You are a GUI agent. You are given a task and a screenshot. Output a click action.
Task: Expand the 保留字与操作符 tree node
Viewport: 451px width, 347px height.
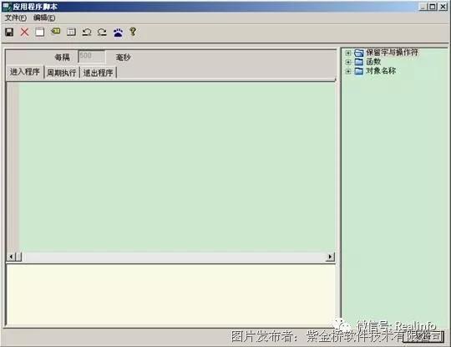348,53
